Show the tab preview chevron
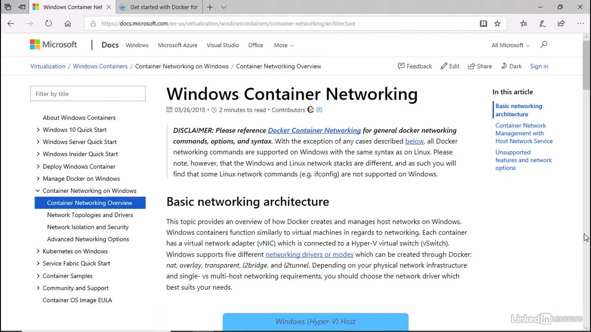This screenshot has height=332, width=591. tap(224, 7)
